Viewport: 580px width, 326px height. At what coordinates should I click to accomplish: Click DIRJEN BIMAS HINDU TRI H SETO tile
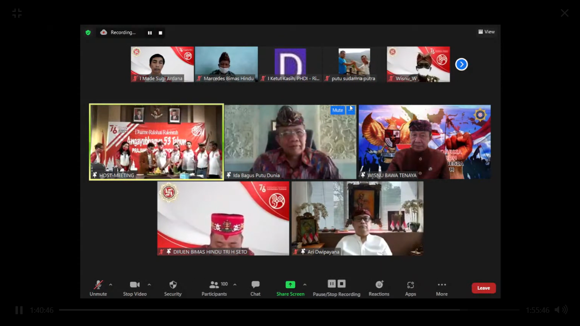223,219
